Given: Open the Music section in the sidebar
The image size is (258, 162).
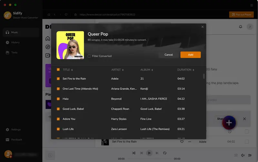Looking at the screenshot, I should (21, 32).
